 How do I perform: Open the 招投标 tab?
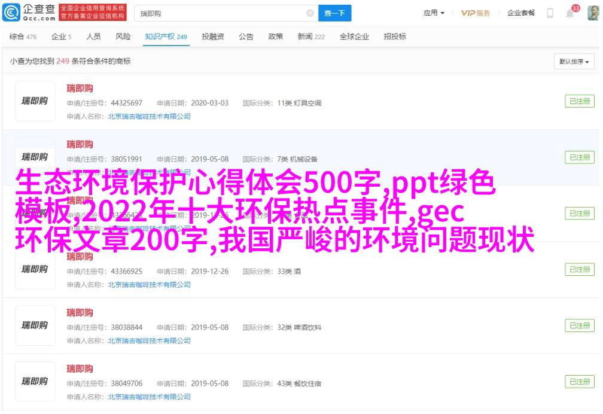pyautogui.click(x=395, y=36)
